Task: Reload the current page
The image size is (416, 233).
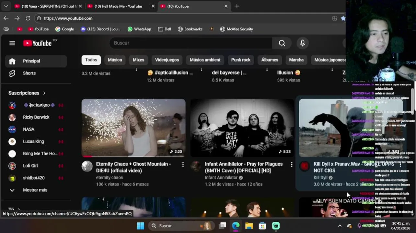Action: coord(28,18)
